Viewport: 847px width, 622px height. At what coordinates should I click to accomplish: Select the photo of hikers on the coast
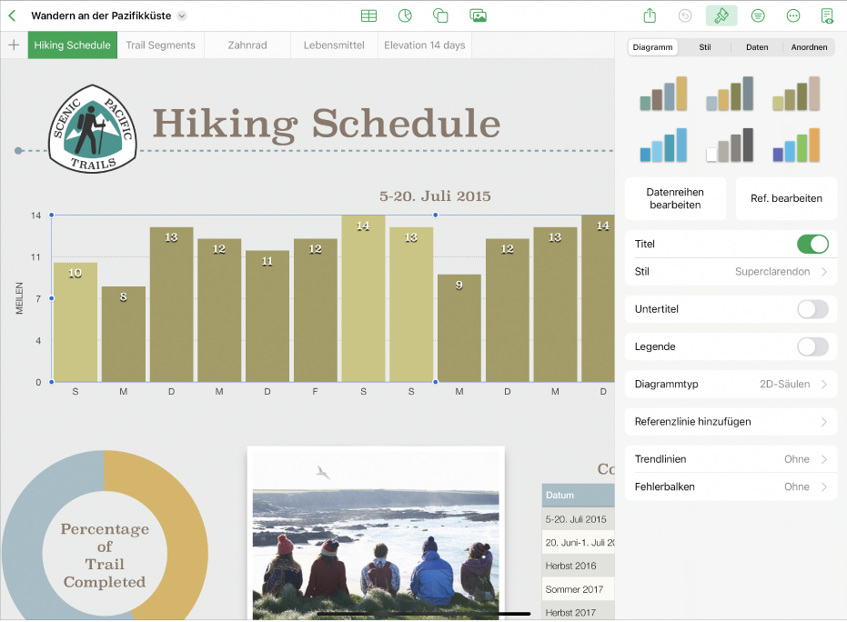pyautogui.click(x=376, y=533)
